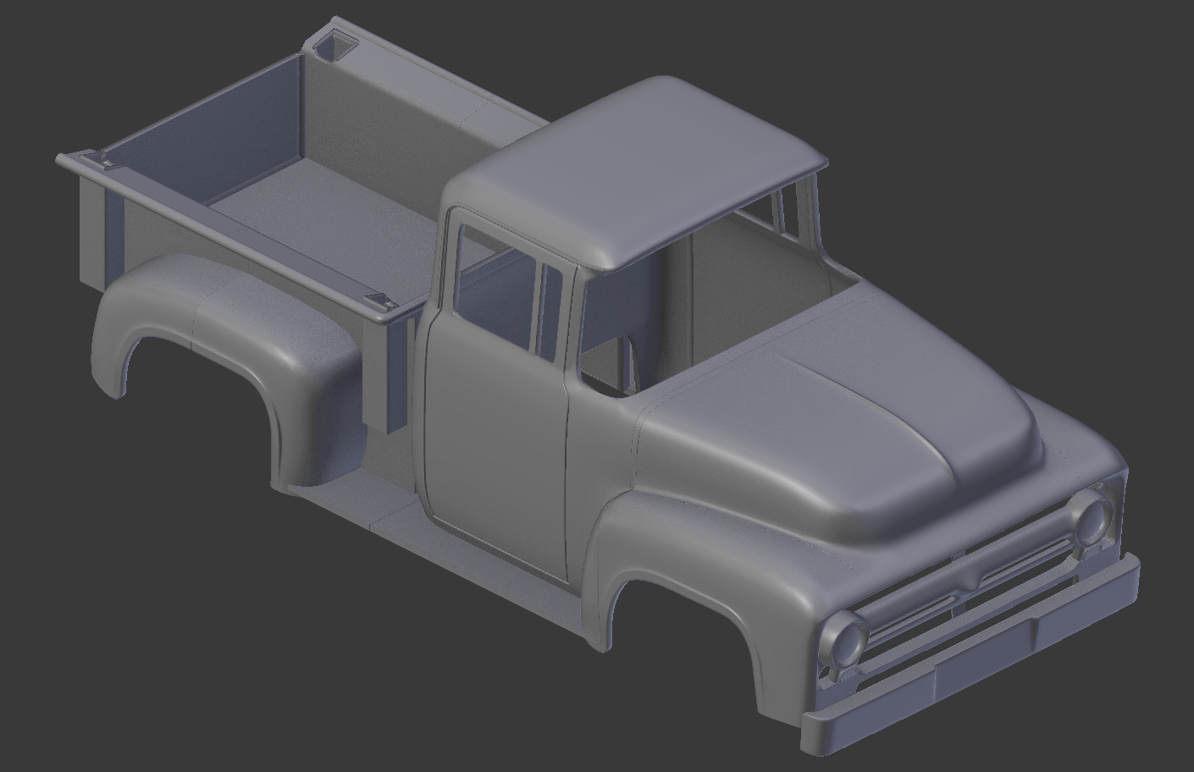
Task: Select the narrow vent window in the driver door
Action: click(x=551, y=312)
